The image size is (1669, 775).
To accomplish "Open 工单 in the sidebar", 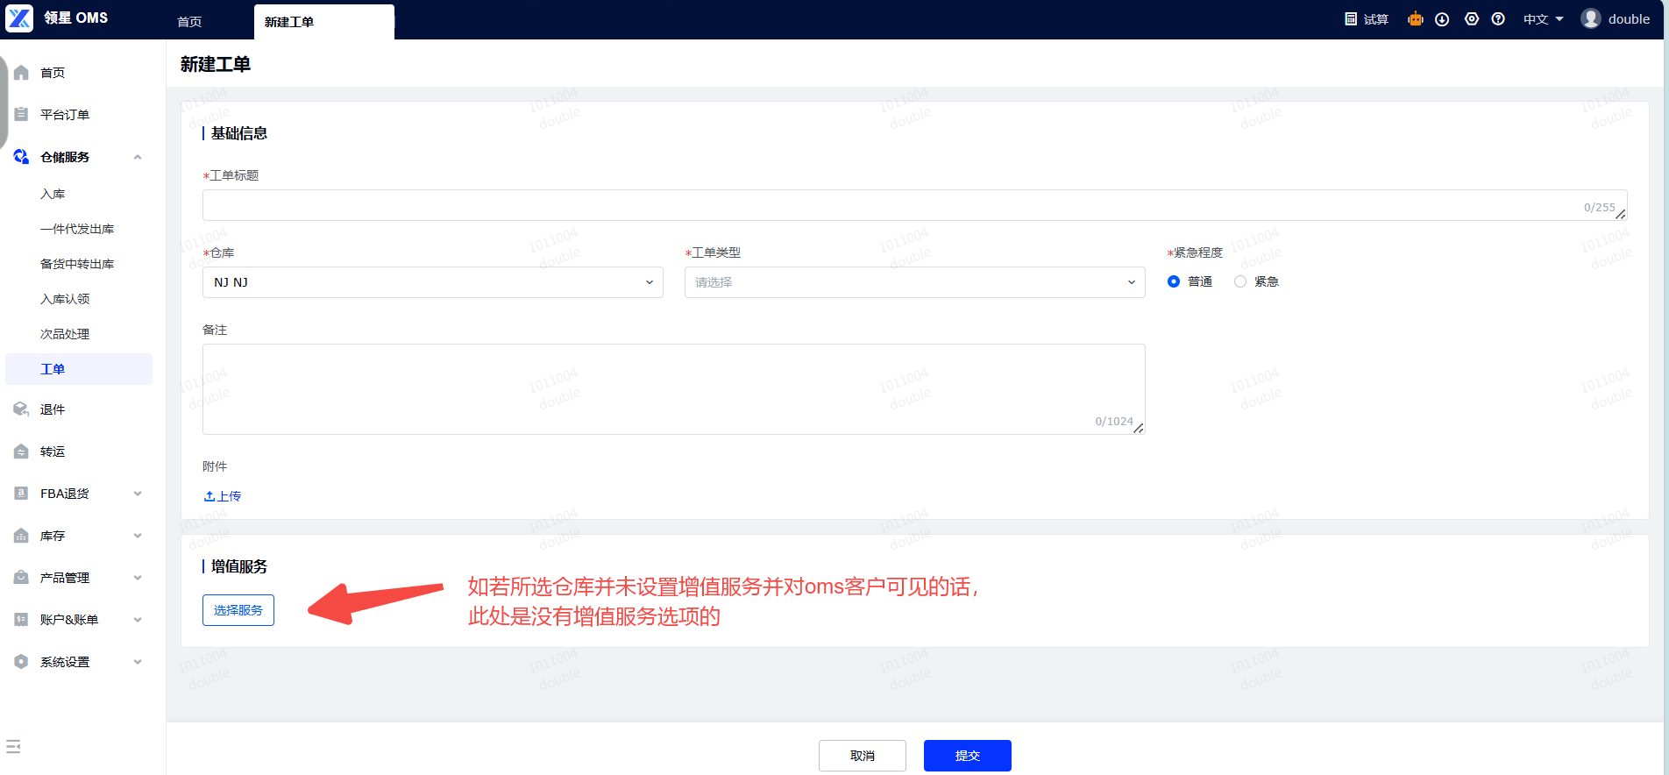I will coord(79,369).
